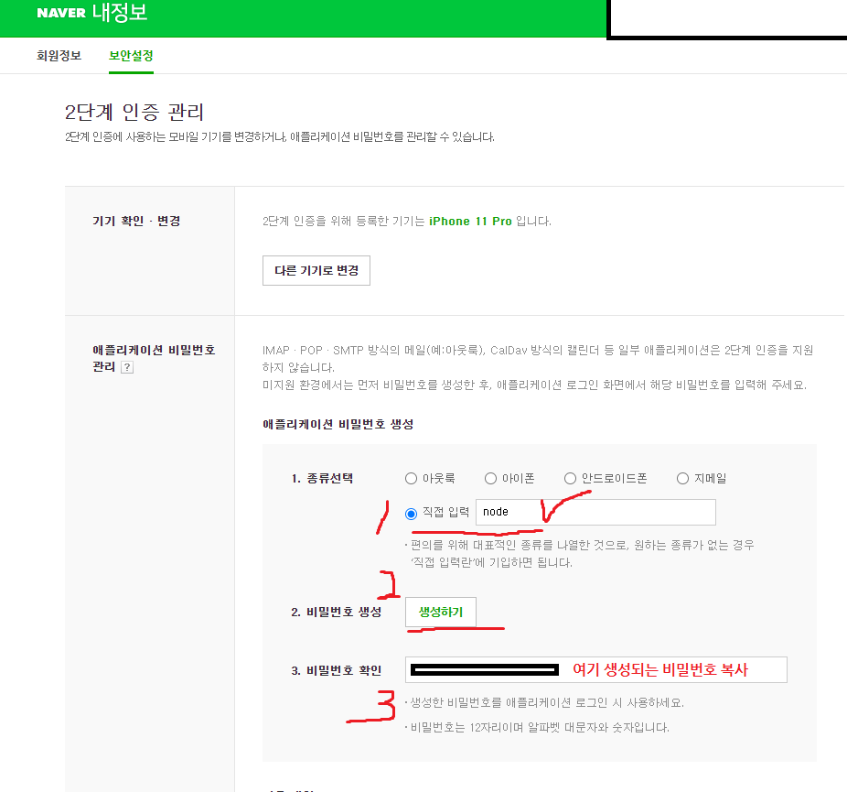
Task: Click the 2단계 인증 관리 heading
Action: tap(134, 113)
